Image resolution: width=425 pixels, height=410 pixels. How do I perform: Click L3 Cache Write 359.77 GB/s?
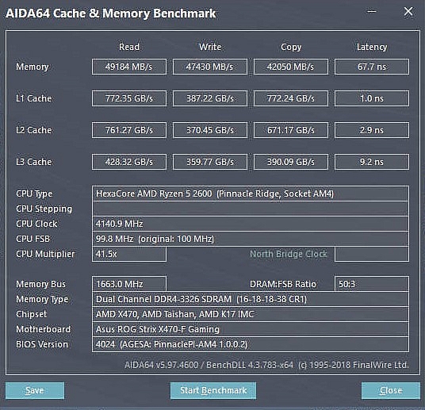(x=210, y=162)
